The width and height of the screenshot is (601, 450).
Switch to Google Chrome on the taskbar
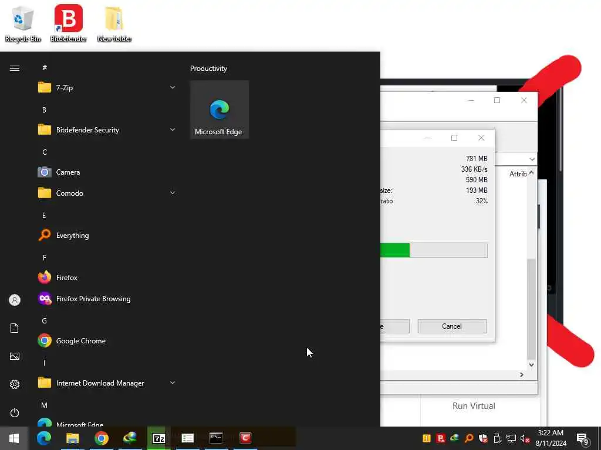[x=101, y=438]
